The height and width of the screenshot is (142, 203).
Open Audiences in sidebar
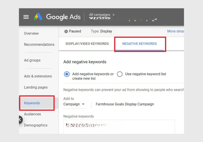[x=32, y=114]
